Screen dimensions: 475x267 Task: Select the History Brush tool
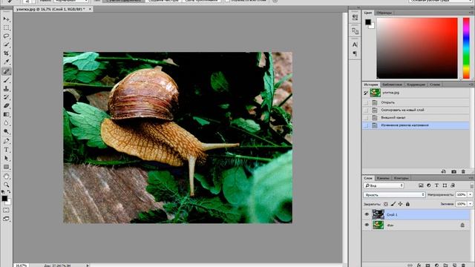click(x=6, y=97)
